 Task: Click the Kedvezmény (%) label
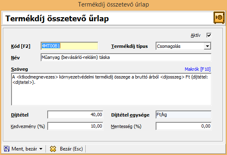28,126
